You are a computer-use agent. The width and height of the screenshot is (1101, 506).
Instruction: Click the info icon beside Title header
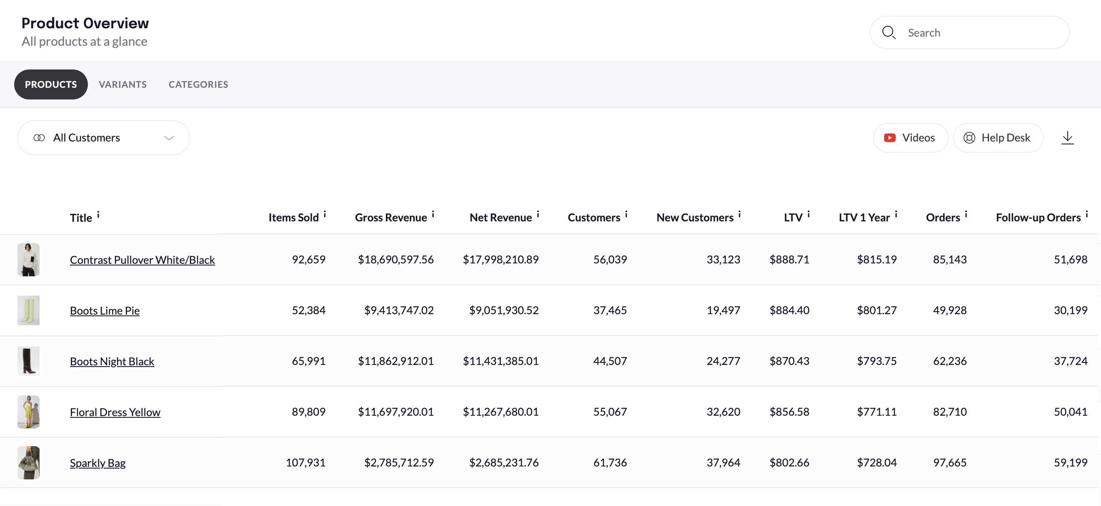coord(98,214)
